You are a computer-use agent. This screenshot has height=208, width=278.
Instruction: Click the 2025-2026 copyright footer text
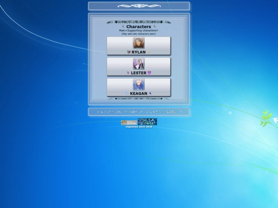click(x=139, y=127)
